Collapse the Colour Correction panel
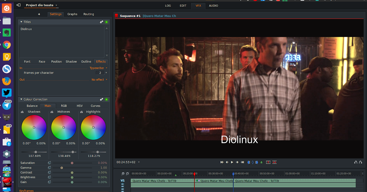The width and height of the screenshot is (367, 192). click(x=21, y=99)
